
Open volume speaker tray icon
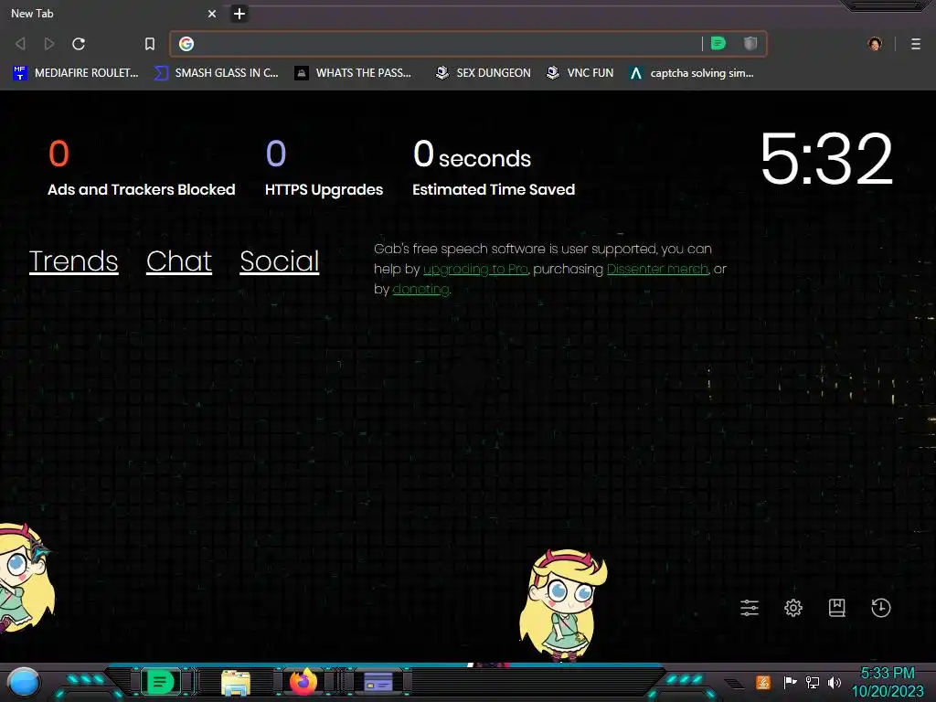click(835, 682)
